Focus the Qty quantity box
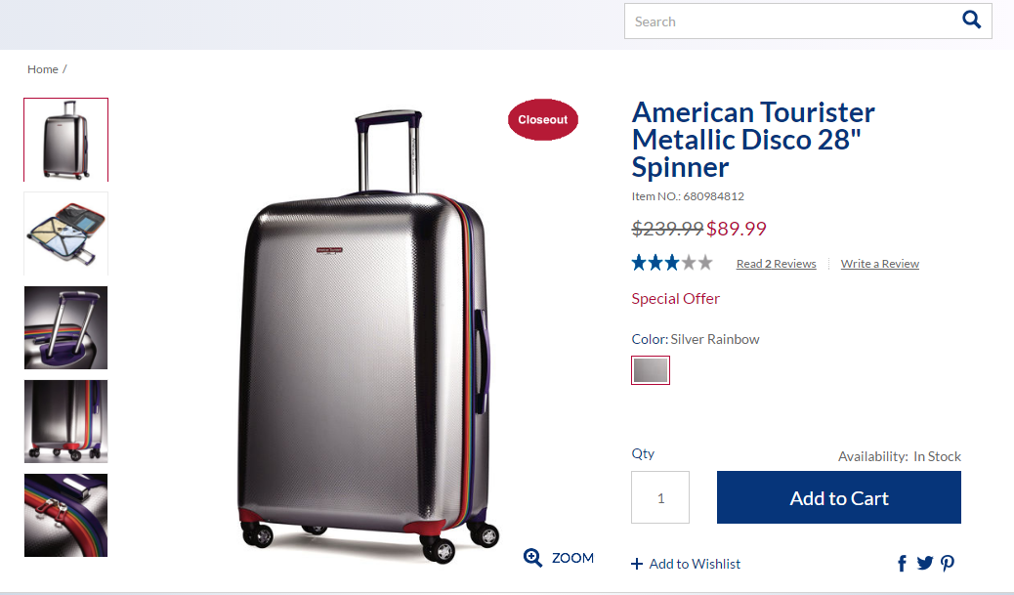The height and width of the screenshot is (595, 1014). pyautogui.click(x=660, y=497)
